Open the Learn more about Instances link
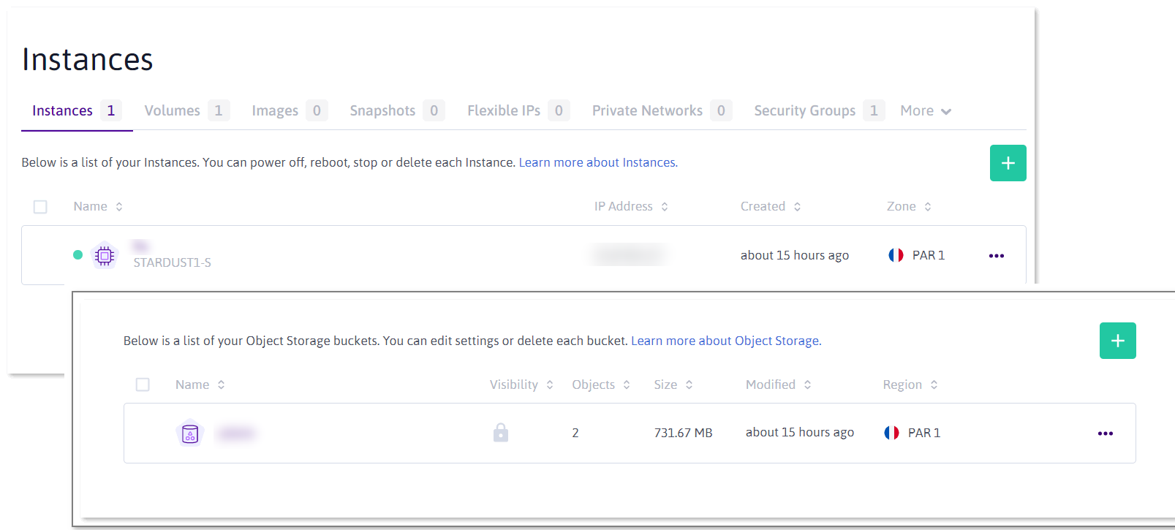This screenshot has height=530, width=1175. [x=598, y=162]
